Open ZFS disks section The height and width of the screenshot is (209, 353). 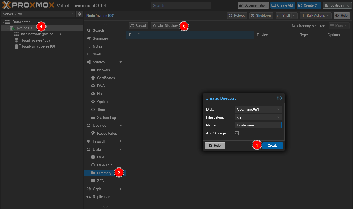pos(100,181)
